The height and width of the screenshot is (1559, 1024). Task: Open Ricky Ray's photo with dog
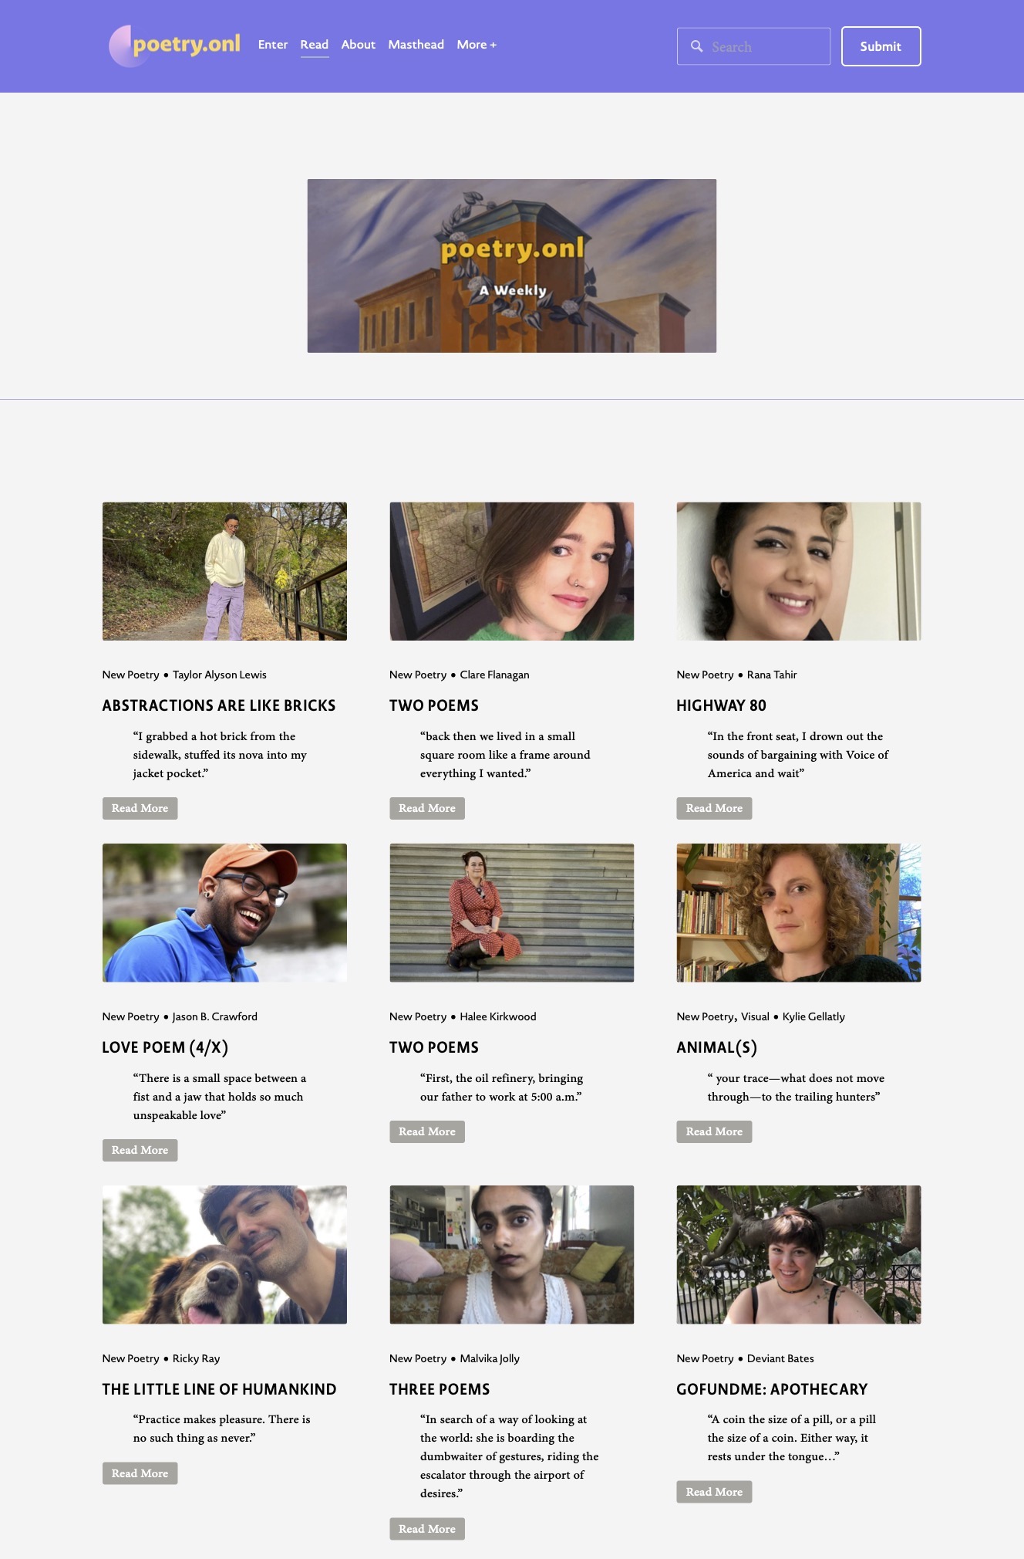coord(224,1255)
